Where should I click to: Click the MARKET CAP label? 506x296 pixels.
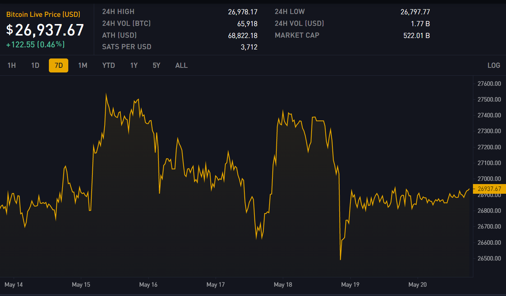tap(297, 35)
